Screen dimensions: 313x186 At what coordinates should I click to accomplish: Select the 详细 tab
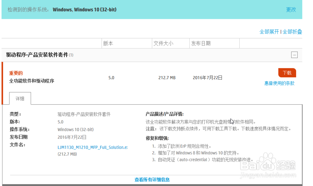20,98
